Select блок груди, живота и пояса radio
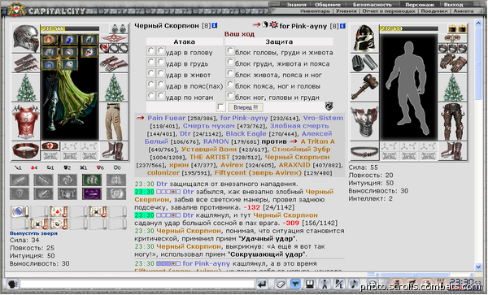Screen dimensions: 488x295 pos(230,62)
